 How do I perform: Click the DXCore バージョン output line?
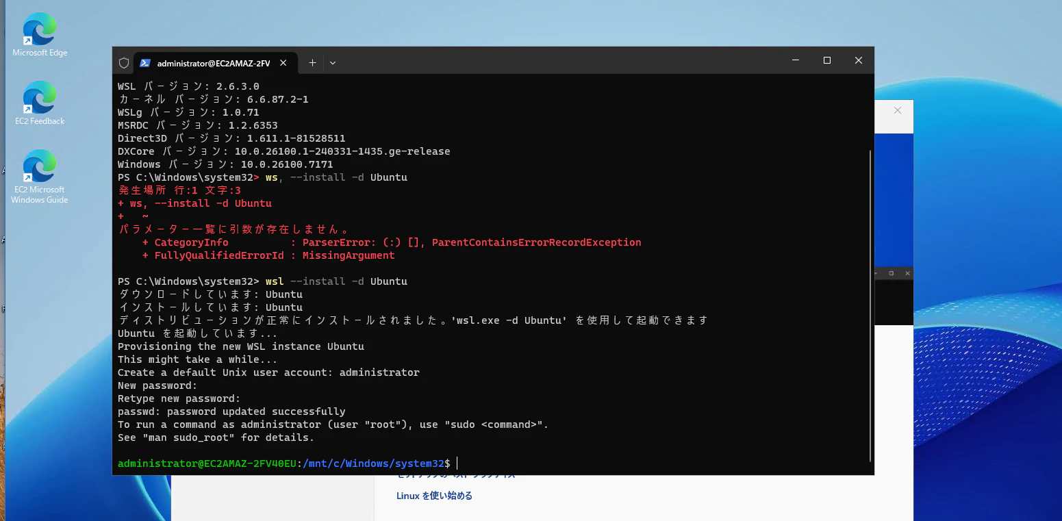[284, 151]
